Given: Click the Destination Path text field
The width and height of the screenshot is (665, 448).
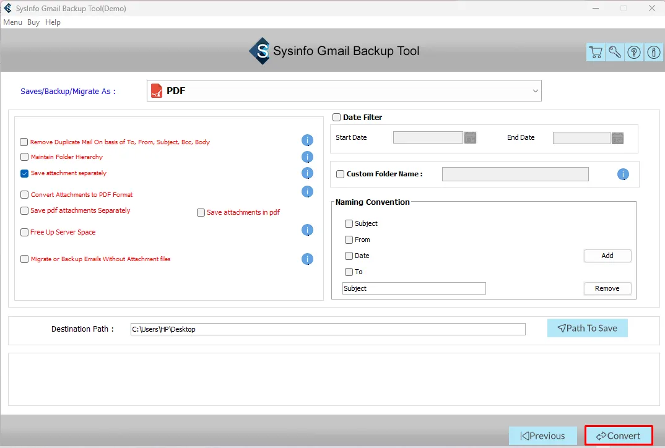Looking at the screenshot, I should coord(328,329).
